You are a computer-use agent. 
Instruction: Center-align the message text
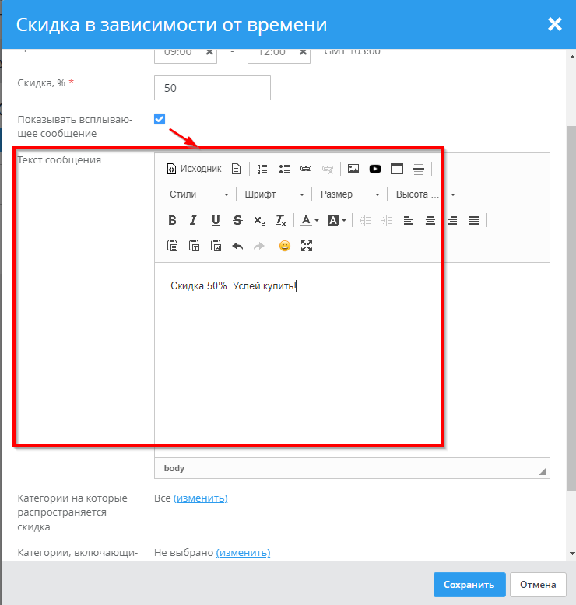pyautogui.click(x=430, y=220)
